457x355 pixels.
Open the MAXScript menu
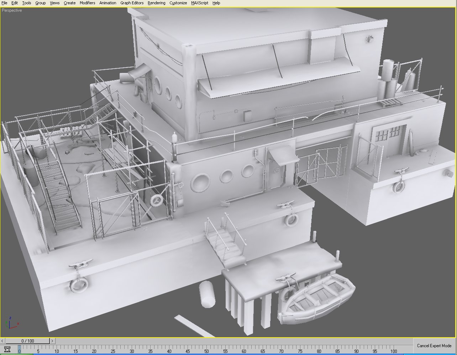(199, 3)
